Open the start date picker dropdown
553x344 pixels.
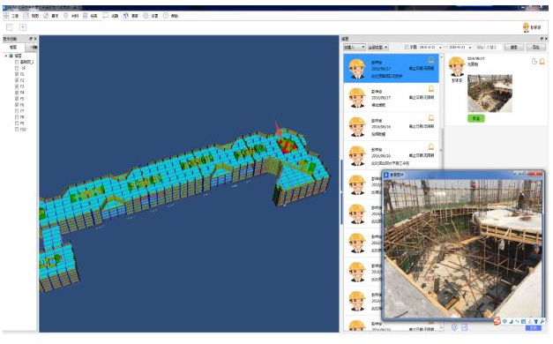tap(440, 48)
